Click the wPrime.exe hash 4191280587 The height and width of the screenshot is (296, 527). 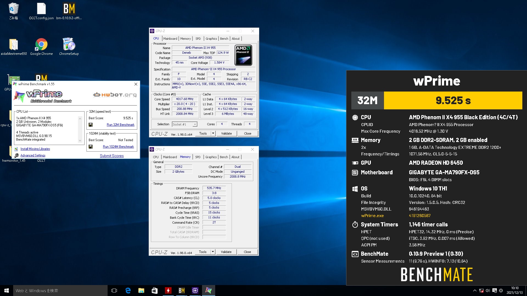pos(420,216)
